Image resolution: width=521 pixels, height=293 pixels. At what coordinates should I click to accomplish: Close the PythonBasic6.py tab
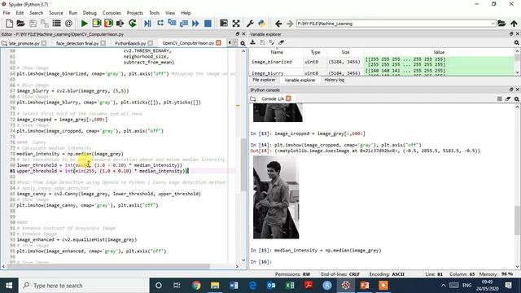tap(150, 43)
